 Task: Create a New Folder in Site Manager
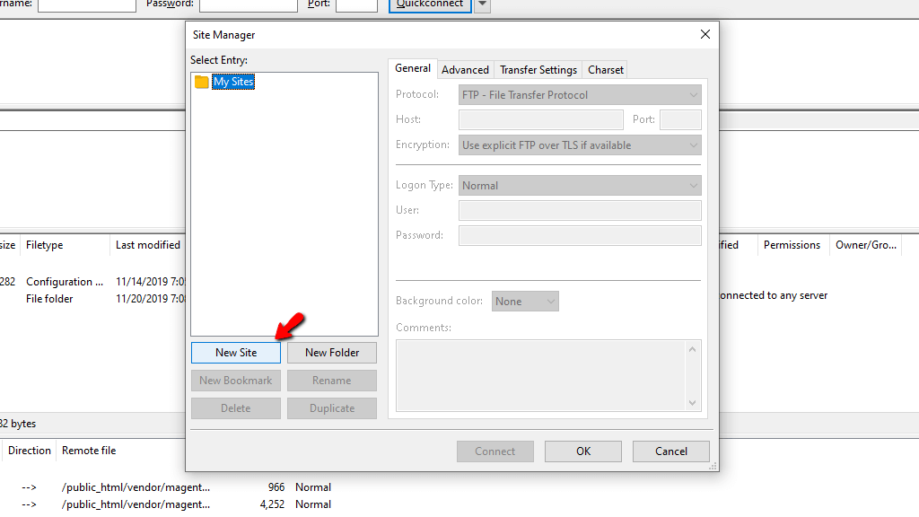point(332,353)
